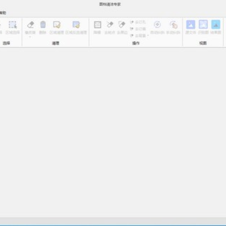Click the trash can delete icon
Screen dimensions: 226x226
[x=43, y=28]
